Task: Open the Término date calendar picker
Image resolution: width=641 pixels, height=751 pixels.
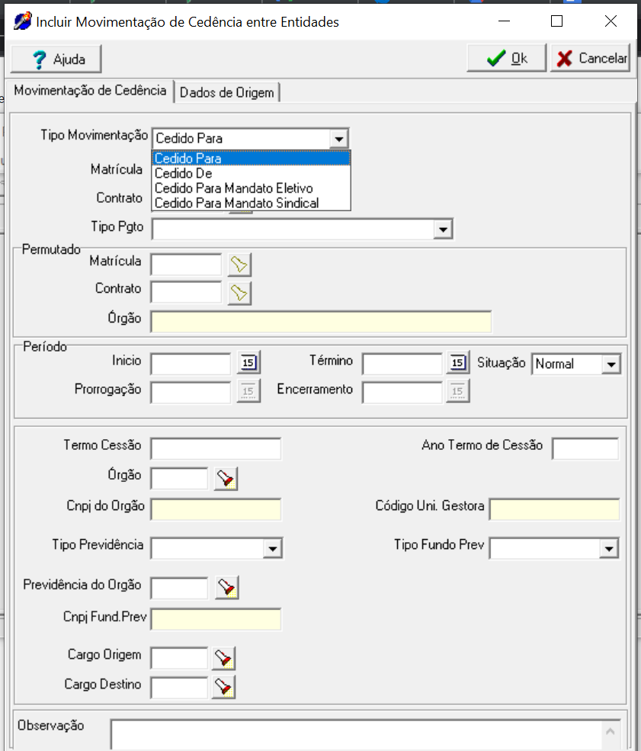Action: [457, 364]
